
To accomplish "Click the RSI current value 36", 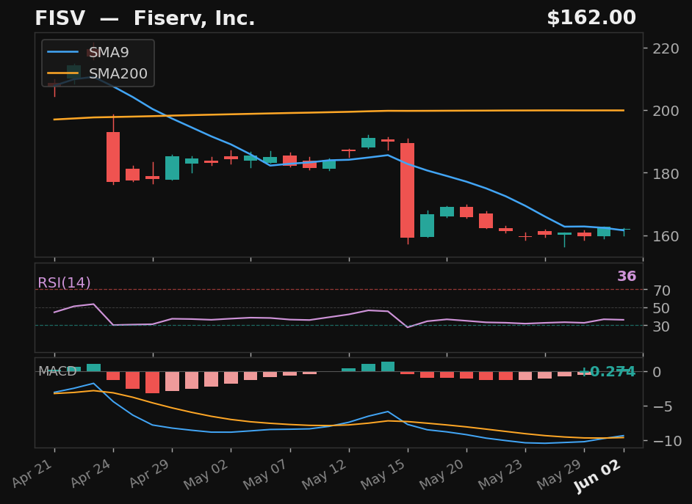I will click(627, 277).
